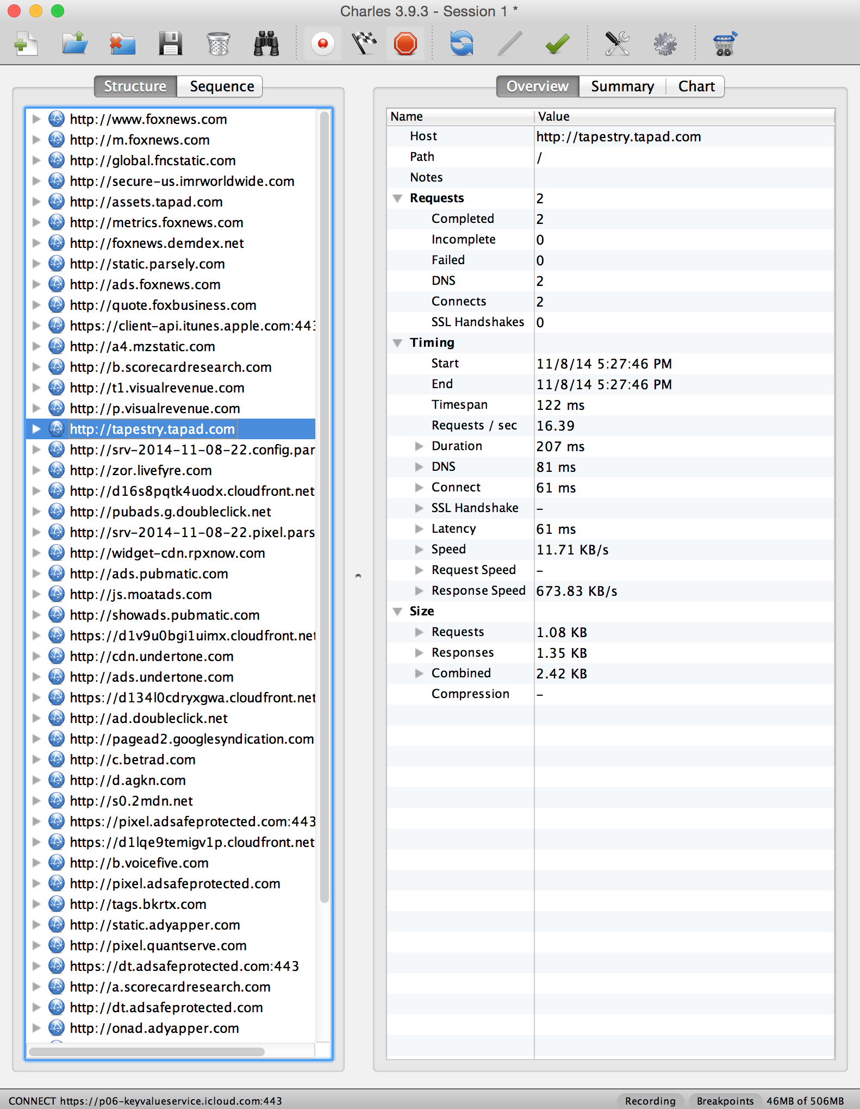Viewport: 860px width, 1109px height.
Task: Open the Chart tab
Action: coord(696,86)
